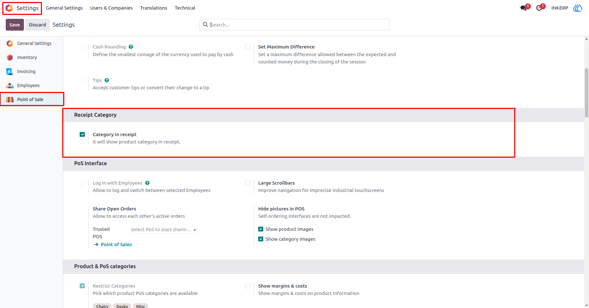Open the Users & Companies menu
This screenshot has width=589, height=308.
click(x=111, y=8)
